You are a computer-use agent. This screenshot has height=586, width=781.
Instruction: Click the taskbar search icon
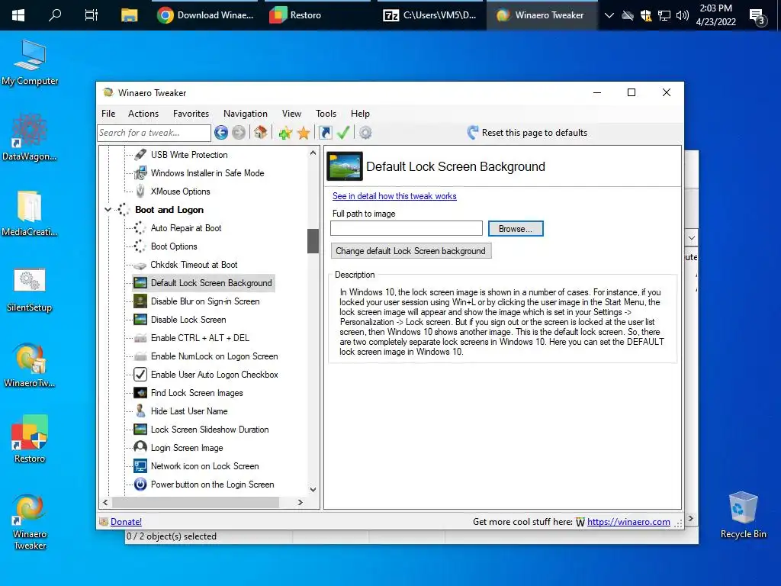click(55, 15)
